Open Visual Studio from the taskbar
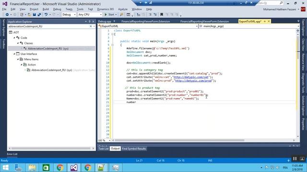Screen dimensions: 307x172 click(x=73, y=168)
